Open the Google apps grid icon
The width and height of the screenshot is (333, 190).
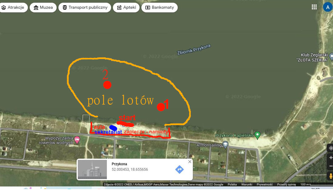pyautogui.click(x=314, y=7)
